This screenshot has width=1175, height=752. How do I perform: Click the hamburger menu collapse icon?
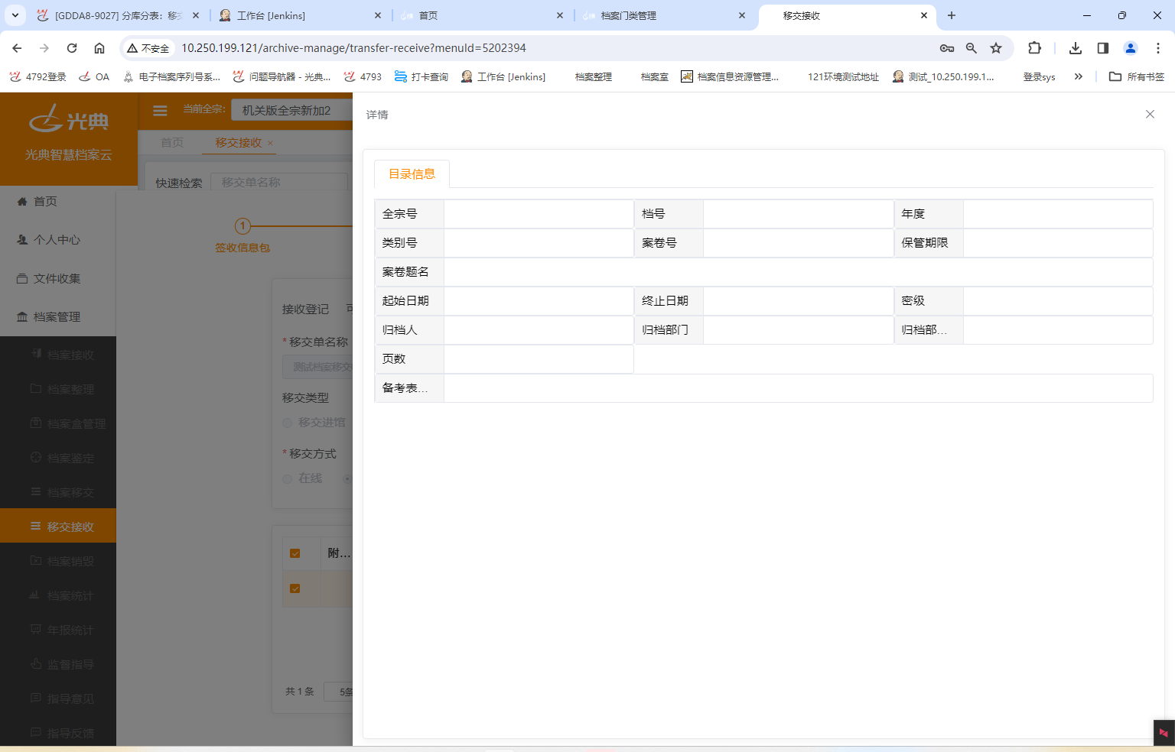pyautogui.click(x=160, y=111)
